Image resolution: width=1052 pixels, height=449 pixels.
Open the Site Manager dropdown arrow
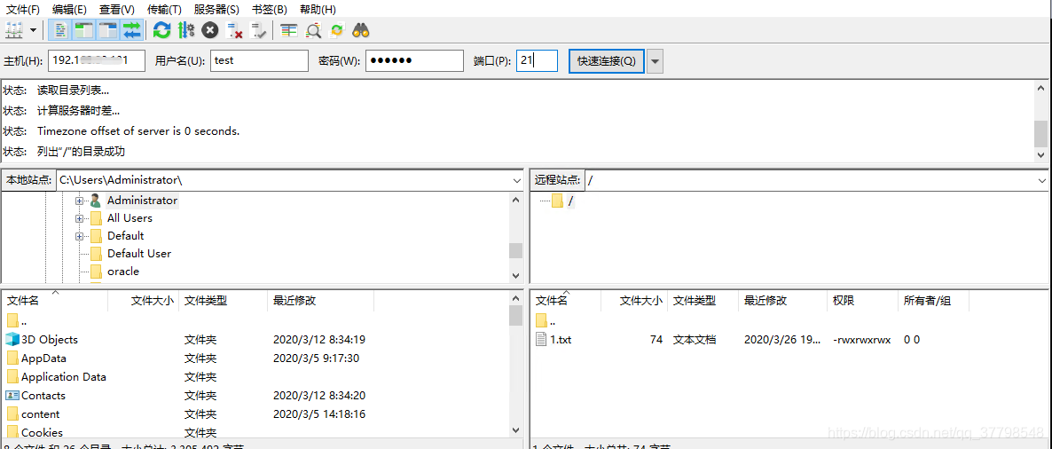click(32, 30)
